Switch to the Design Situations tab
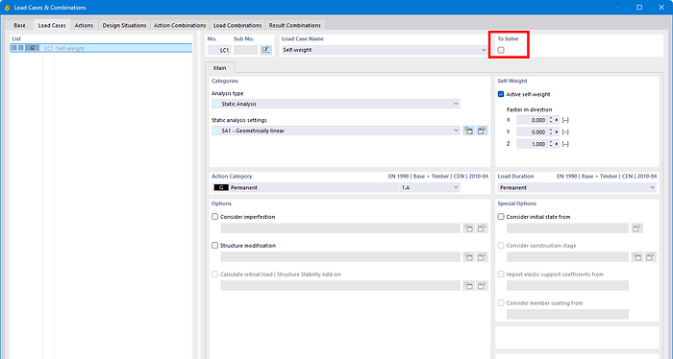 point(124,25)
